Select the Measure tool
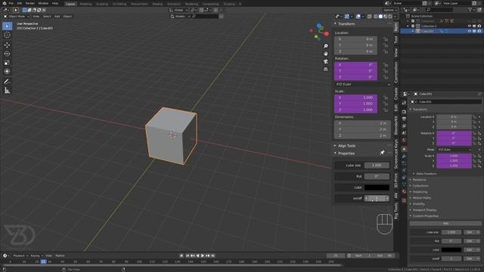This screenshot has width=484, height=272. 7,91
